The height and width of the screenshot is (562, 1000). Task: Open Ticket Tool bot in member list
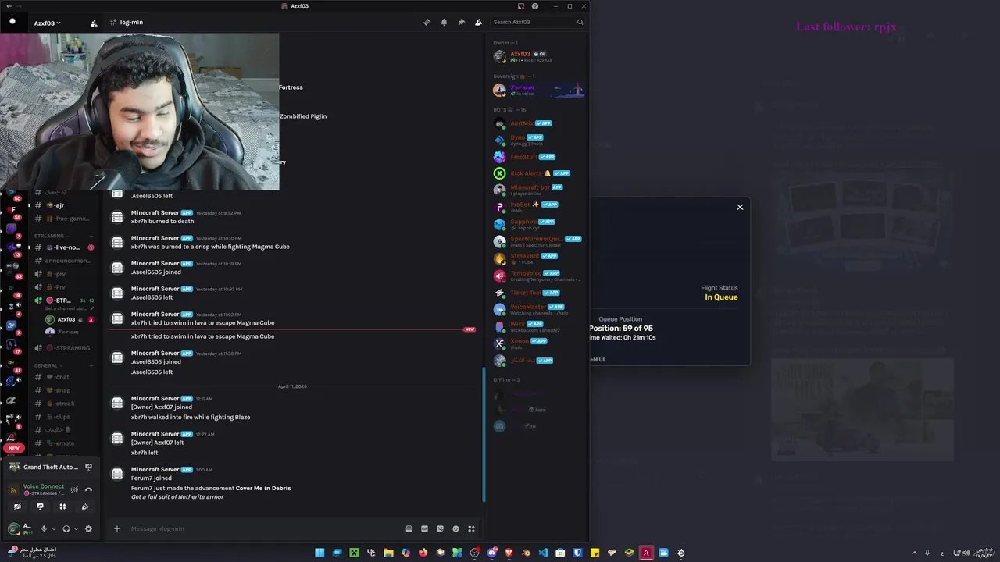click(x=537, y=293)
